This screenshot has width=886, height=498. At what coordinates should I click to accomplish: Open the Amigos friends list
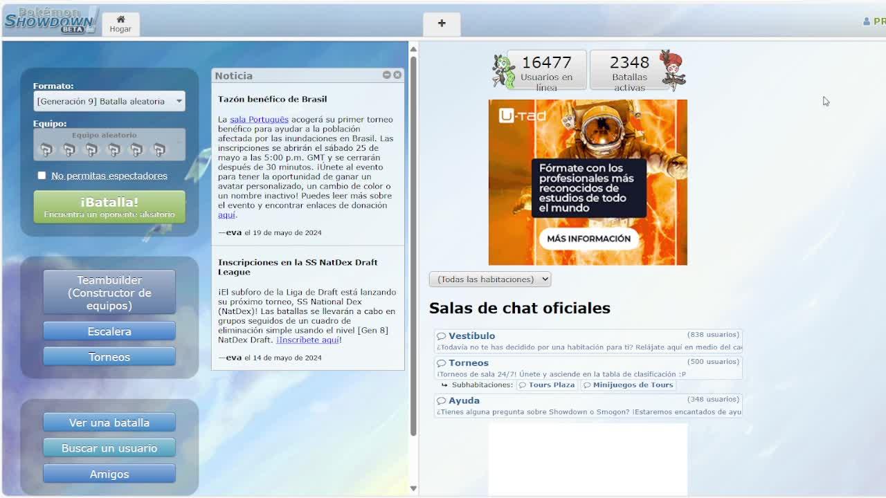pos(109,474)
